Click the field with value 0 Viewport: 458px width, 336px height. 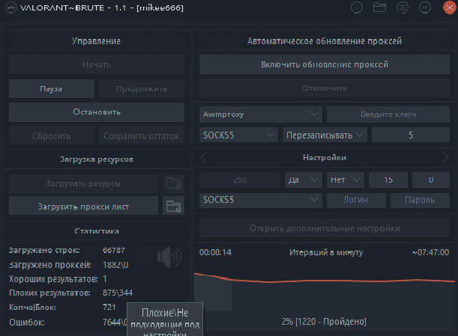(x=431, y=180)
